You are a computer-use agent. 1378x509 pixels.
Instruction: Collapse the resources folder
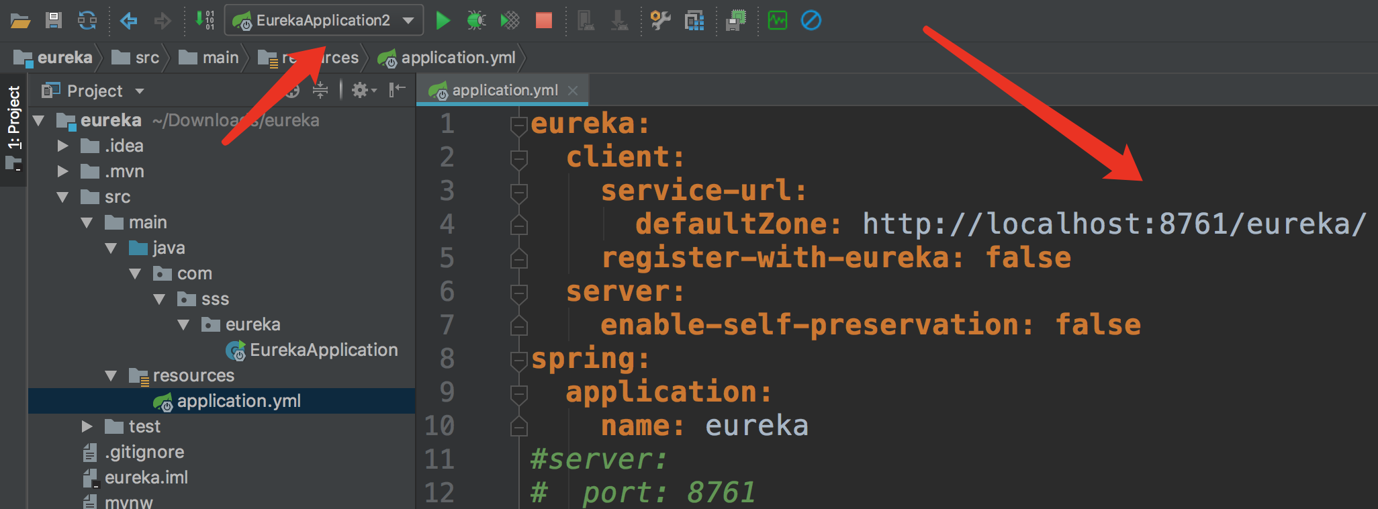click(111, 375)
